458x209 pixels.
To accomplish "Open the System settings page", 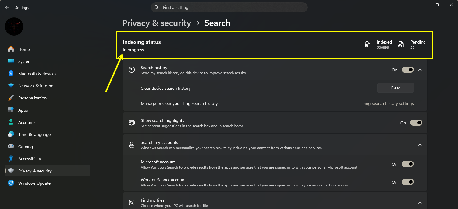I will (25, 61).
